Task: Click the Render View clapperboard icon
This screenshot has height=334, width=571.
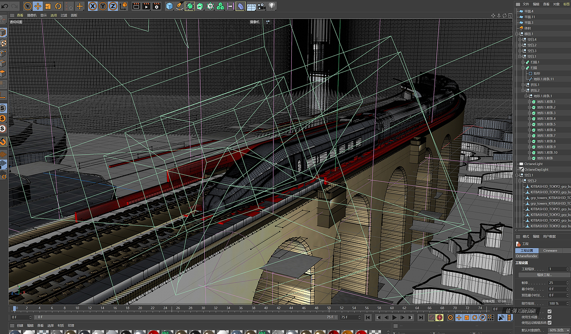Action: pos(136,6)
